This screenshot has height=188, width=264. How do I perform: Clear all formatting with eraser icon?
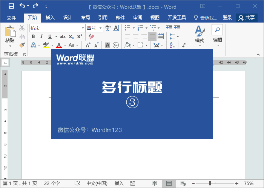coord(91,36)
